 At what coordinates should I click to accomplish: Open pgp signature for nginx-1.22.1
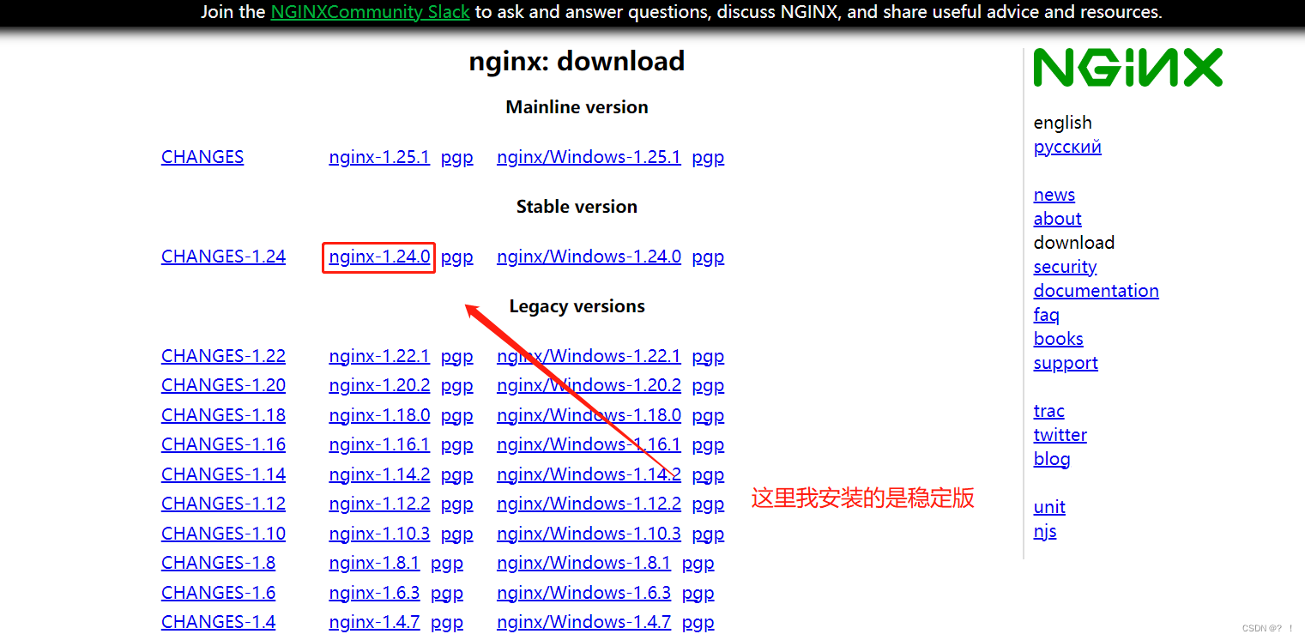pyautogui.click(x=456, y=357)
